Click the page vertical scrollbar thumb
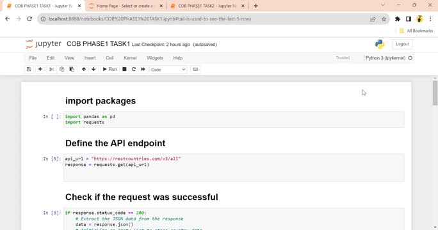This screenshot has height=230, width=438. 435,93
